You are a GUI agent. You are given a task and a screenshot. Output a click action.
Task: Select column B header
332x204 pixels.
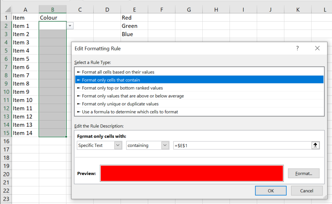[53, 10]
